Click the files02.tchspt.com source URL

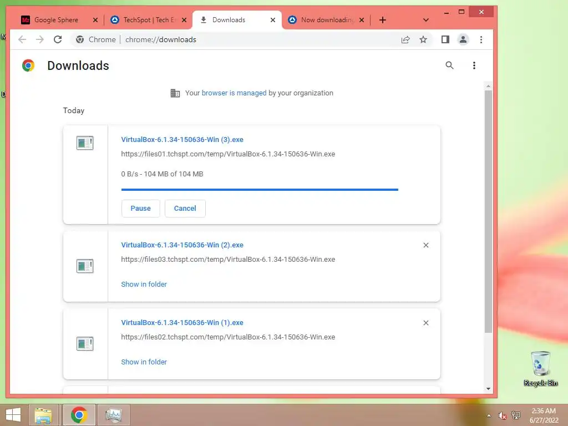228,337
